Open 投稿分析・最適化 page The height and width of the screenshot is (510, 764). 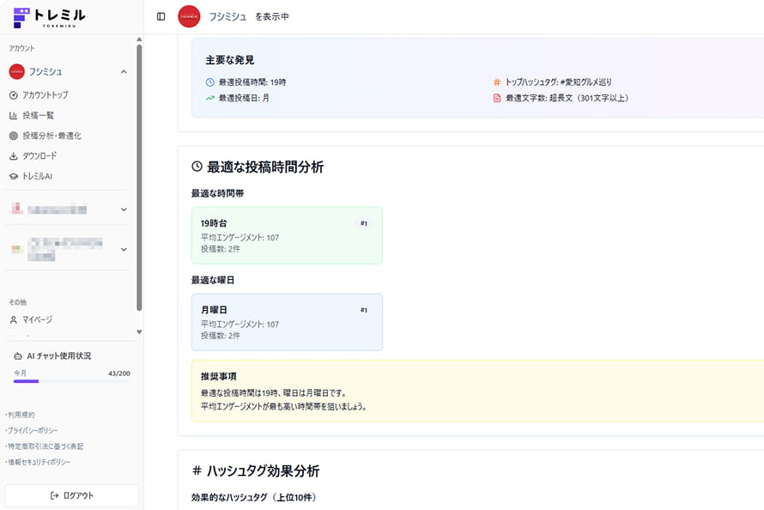52,136
